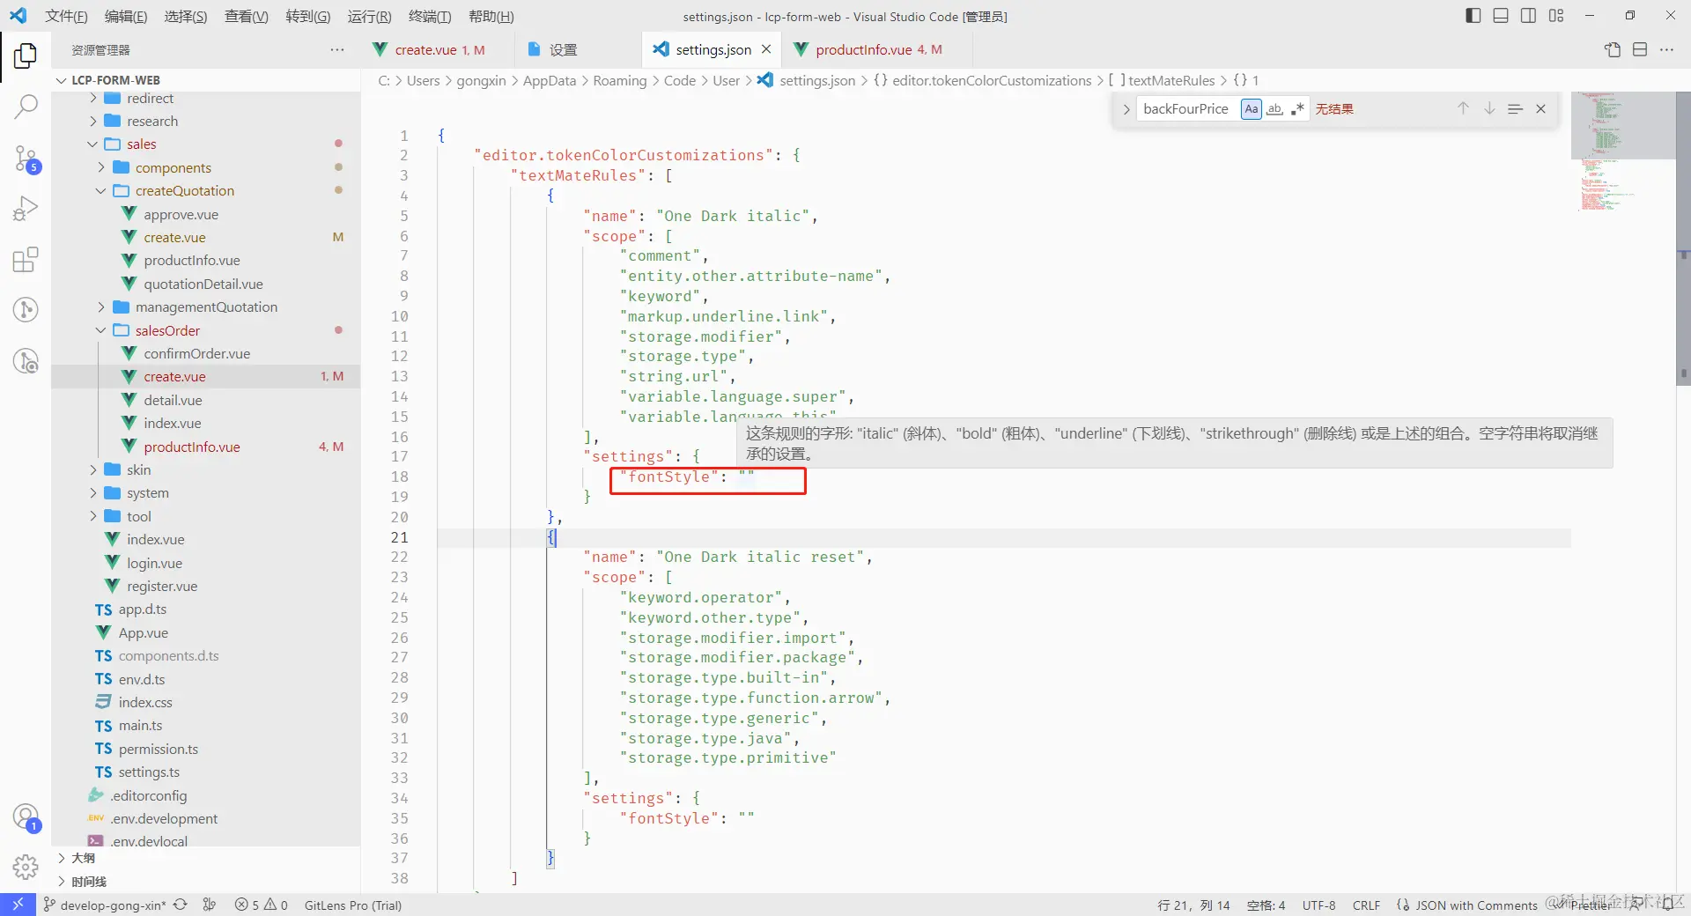Open the 帮助(H) menu

click(491, 16)
